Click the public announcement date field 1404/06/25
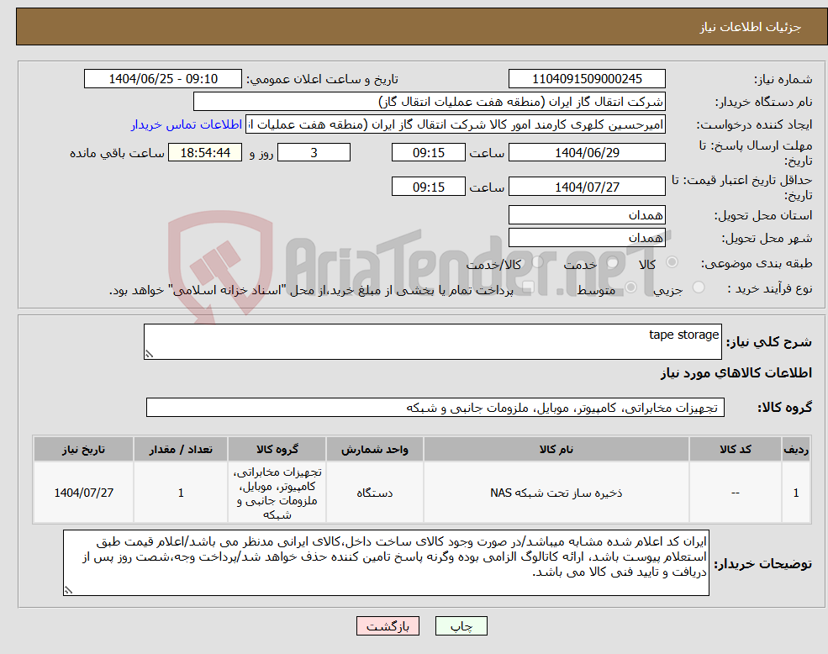The height and width of the screenshot is (654, 828). click(x=162, y=77)
